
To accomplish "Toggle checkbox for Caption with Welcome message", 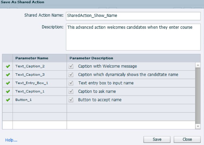I will [71, 66].
